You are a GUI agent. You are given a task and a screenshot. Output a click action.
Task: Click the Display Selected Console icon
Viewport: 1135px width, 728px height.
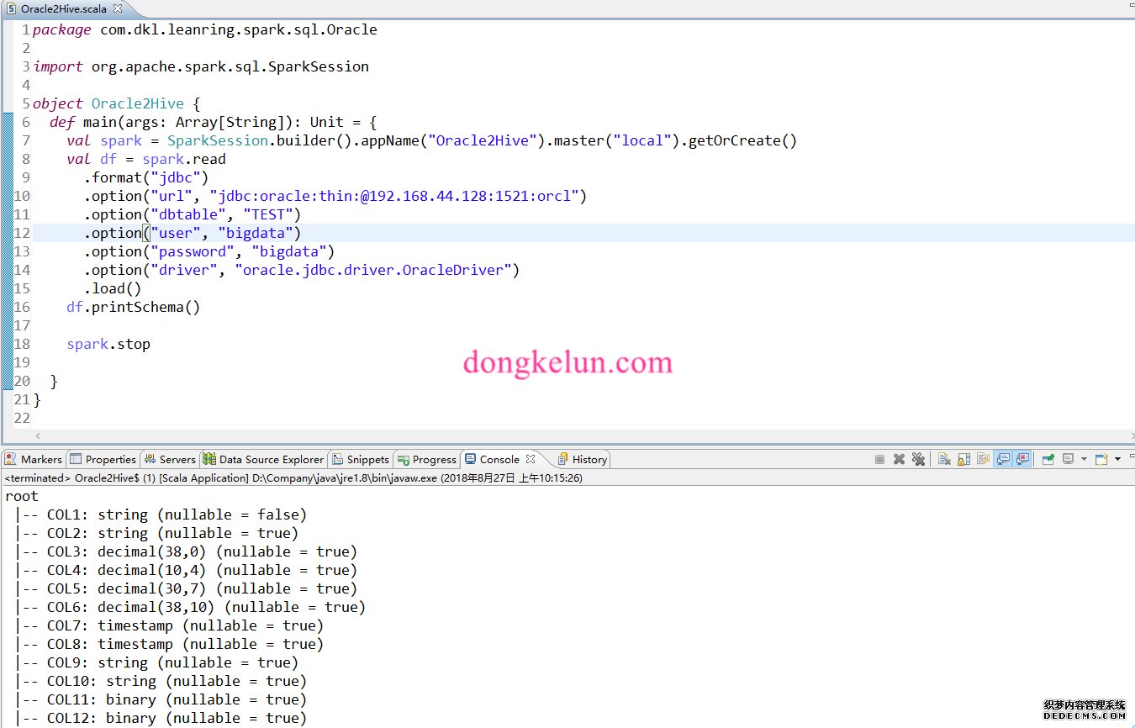(1068, 459)
